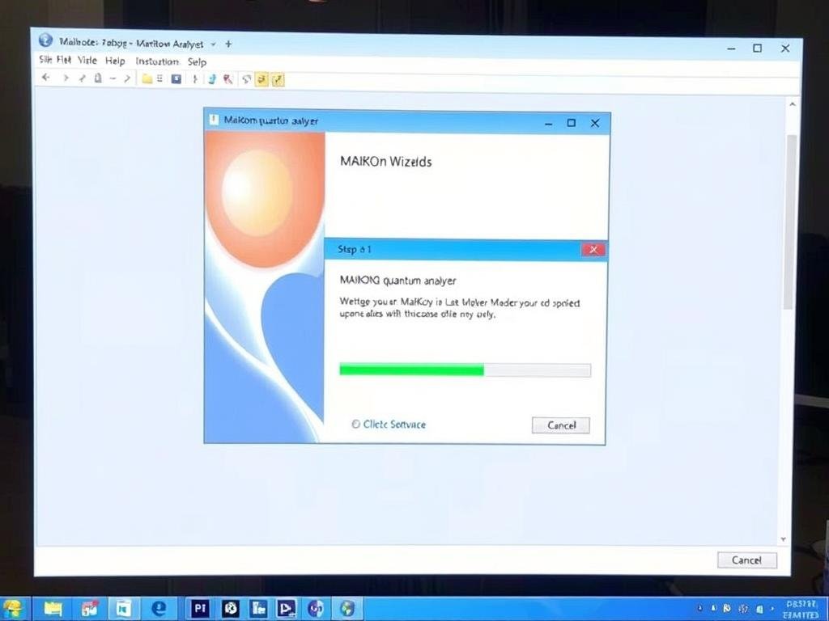The width and height of the screenshot is (829, 621).
Task: Open a new tab with the plus control
Action: [x=229, y=45]
